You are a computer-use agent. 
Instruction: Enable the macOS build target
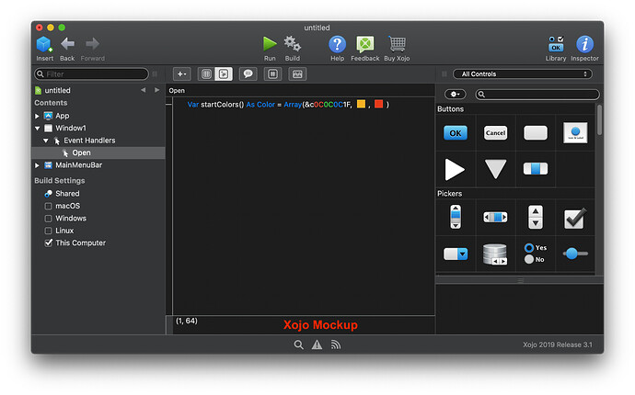point(48,206)
